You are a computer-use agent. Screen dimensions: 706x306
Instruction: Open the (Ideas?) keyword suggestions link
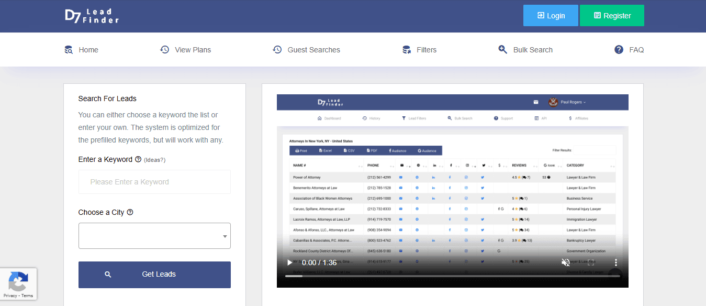coord(154,160)
